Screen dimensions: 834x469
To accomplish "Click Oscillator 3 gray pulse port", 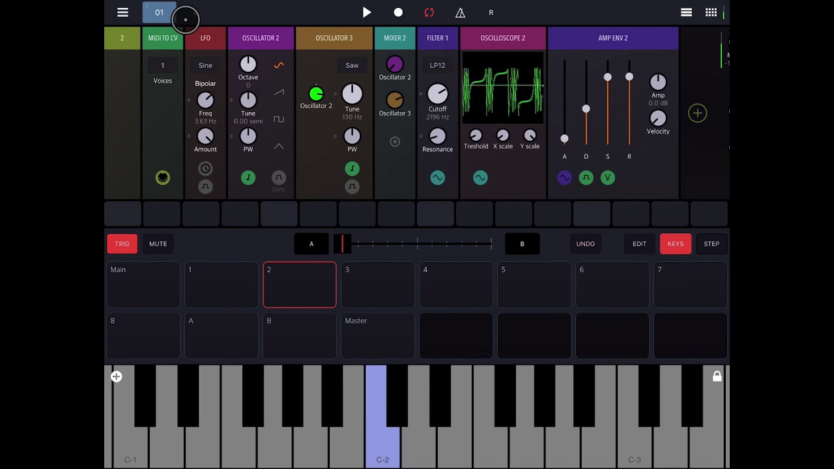I will coord(352,186).
